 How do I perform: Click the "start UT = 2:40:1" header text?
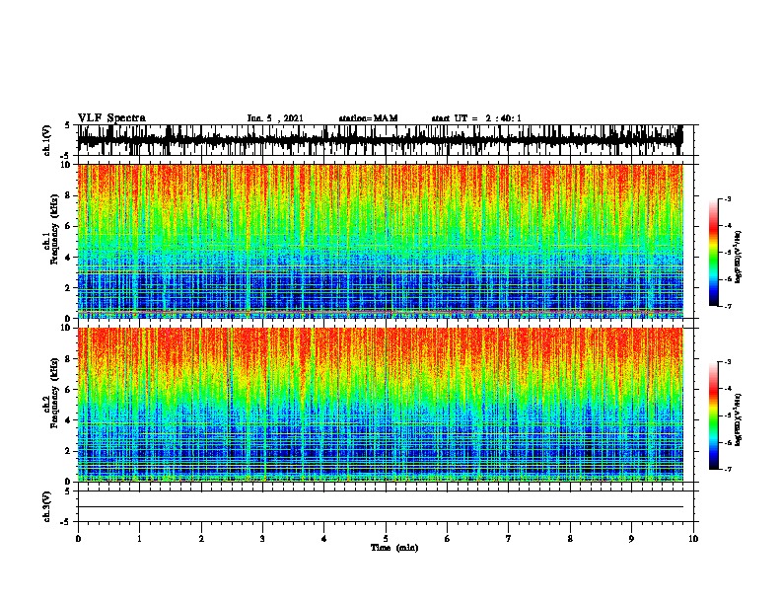point(476,118)
